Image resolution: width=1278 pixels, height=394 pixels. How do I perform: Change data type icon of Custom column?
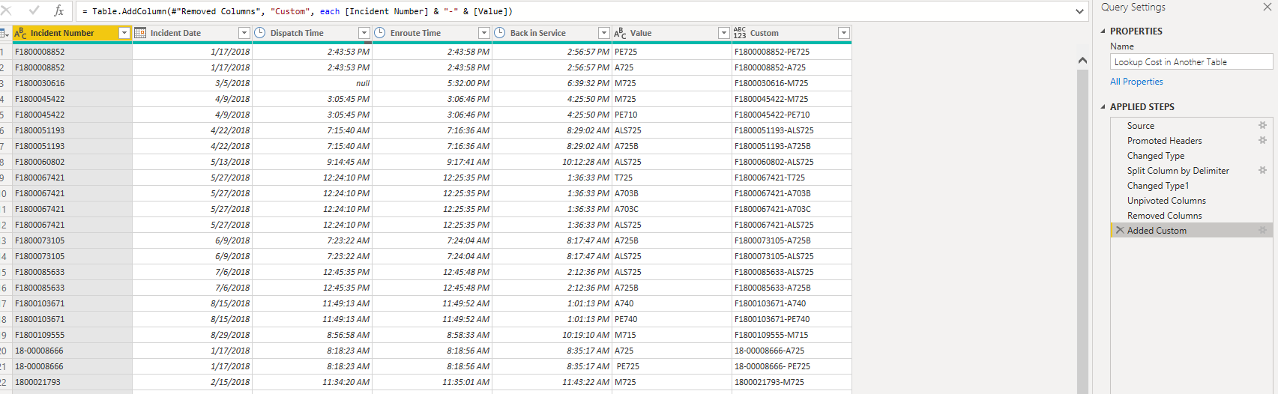(740, 33)
